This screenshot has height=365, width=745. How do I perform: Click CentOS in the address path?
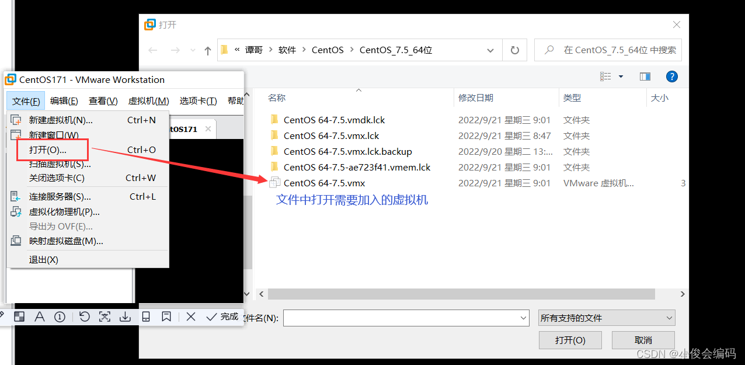(x=328, y=50)
